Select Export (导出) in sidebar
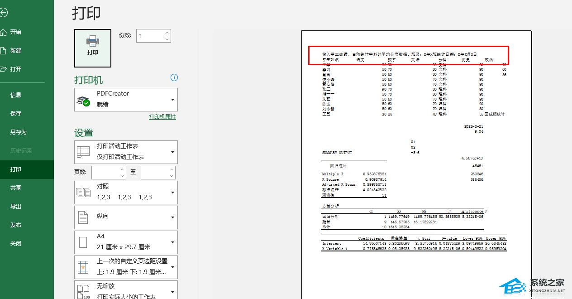 (16, 207)
